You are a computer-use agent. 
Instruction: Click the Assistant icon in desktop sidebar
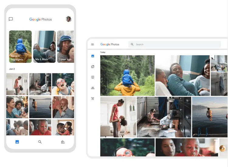[x=93, y=77]
